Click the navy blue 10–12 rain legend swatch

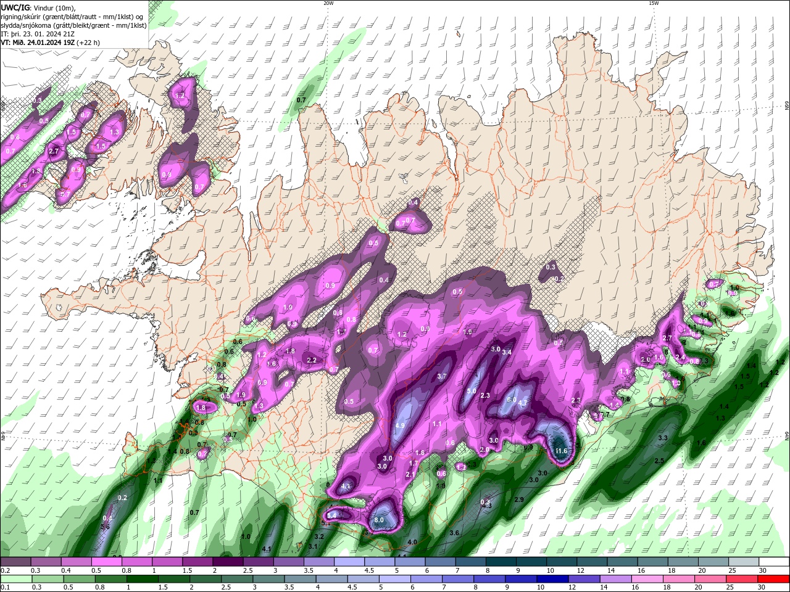click(552, 578)
